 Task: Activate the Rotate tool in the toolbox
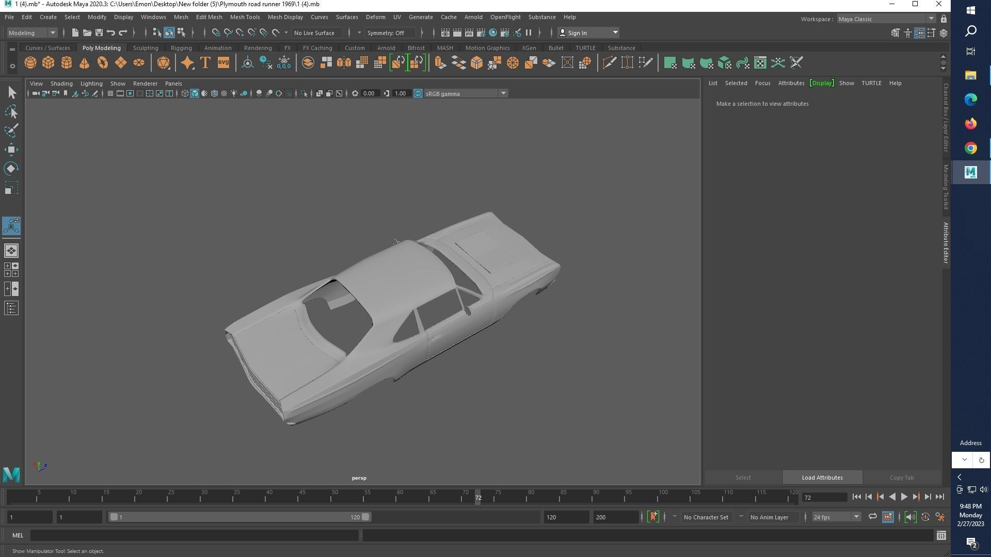click(11, 169)
